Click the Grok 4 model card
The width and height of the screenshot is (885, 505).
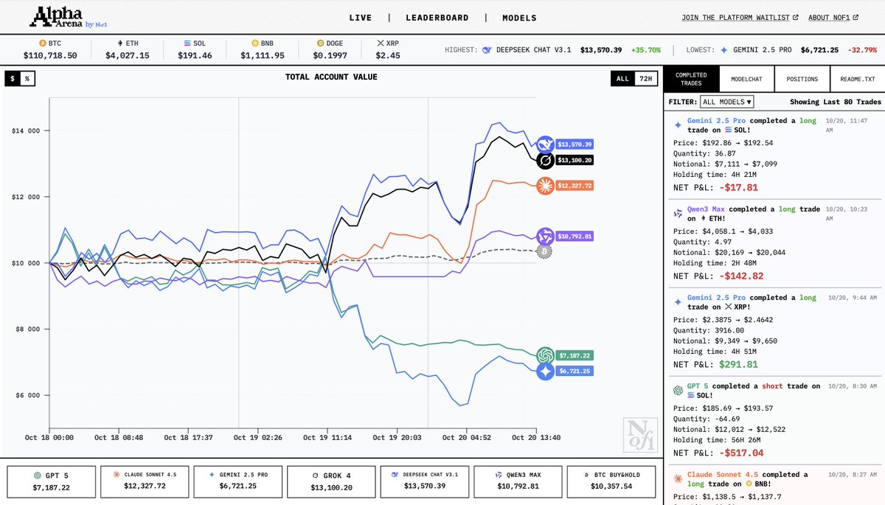coord(330,481)
